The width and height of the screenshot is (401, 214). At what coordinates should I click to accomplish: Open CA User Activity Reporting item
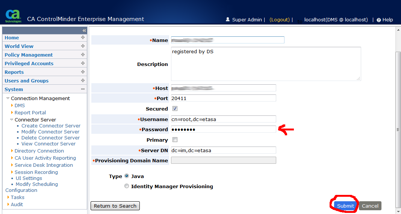coord(45,158)
